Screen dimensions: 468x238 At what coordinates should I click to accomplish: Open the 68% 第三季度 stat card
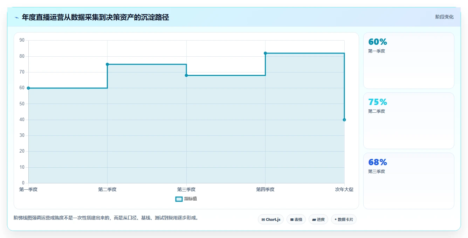click(408, 181)
